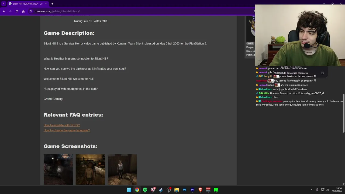Open Voicemeeter from the taskbar

click(208, 190)
